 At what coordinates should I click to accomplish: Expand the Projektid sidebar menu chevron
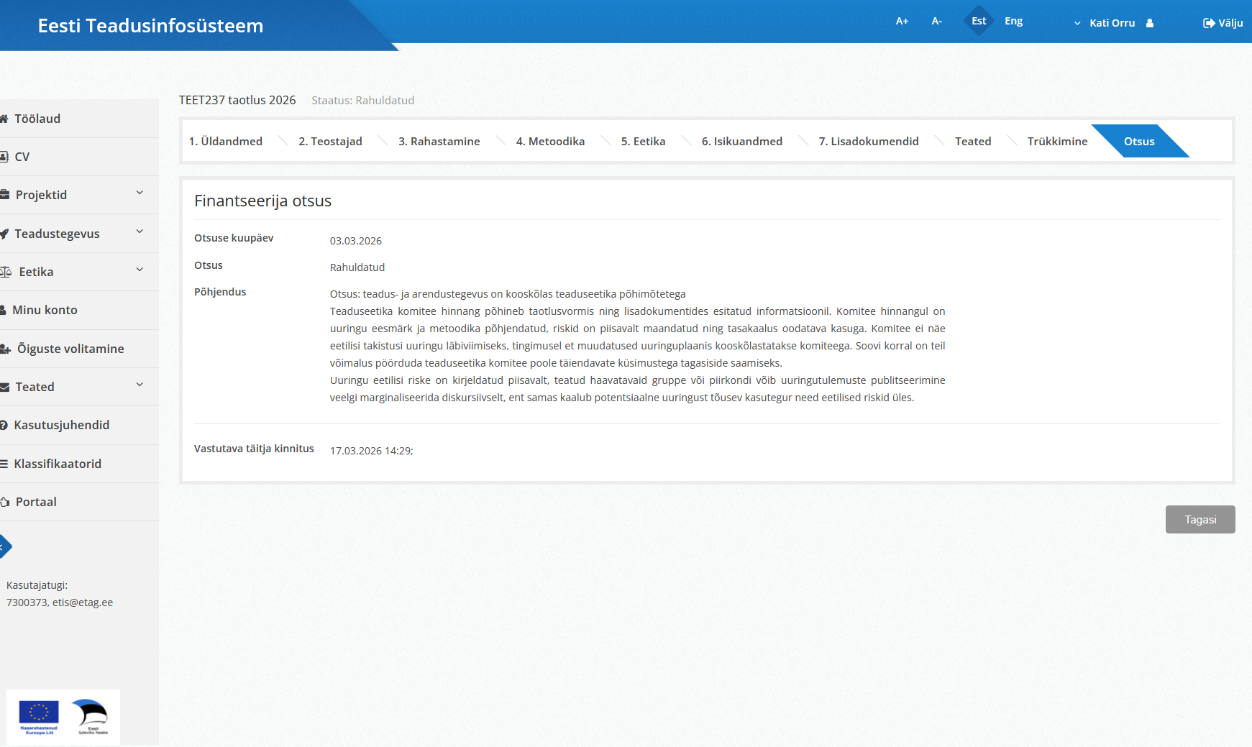pos(140,193)
